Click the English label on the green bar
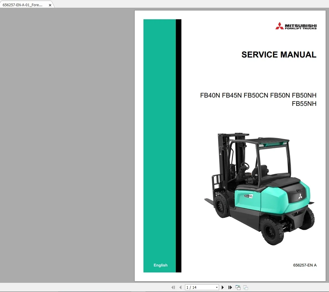This screenshot has width=329, height=292. 161,265
